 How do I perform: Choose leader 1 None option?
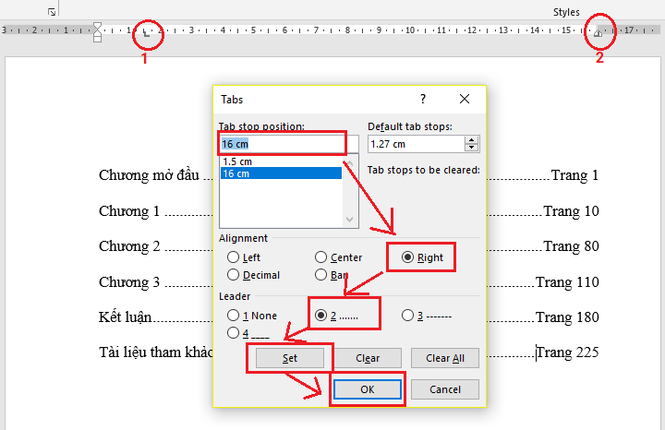point(234,316)
